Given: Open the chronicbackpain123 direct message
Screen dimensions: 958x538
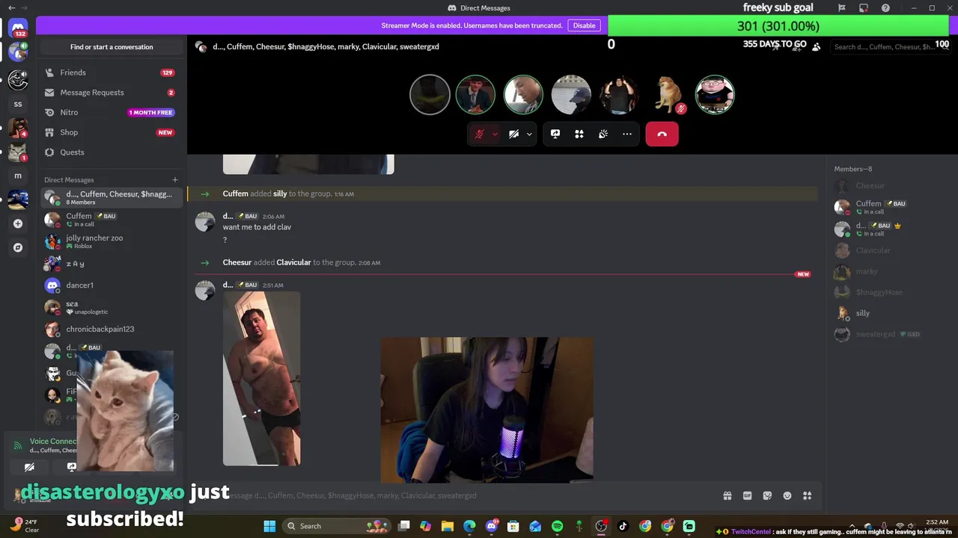Looking at the screenshot, I should 111,329.
